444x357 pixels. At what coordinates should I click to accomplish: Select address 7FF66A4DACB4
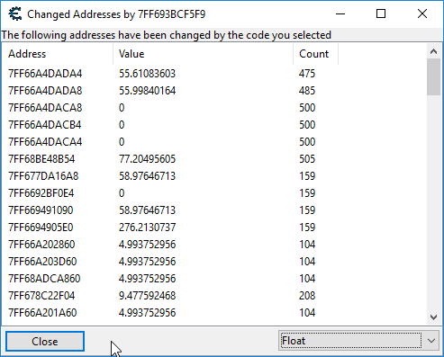pos(45,125)
